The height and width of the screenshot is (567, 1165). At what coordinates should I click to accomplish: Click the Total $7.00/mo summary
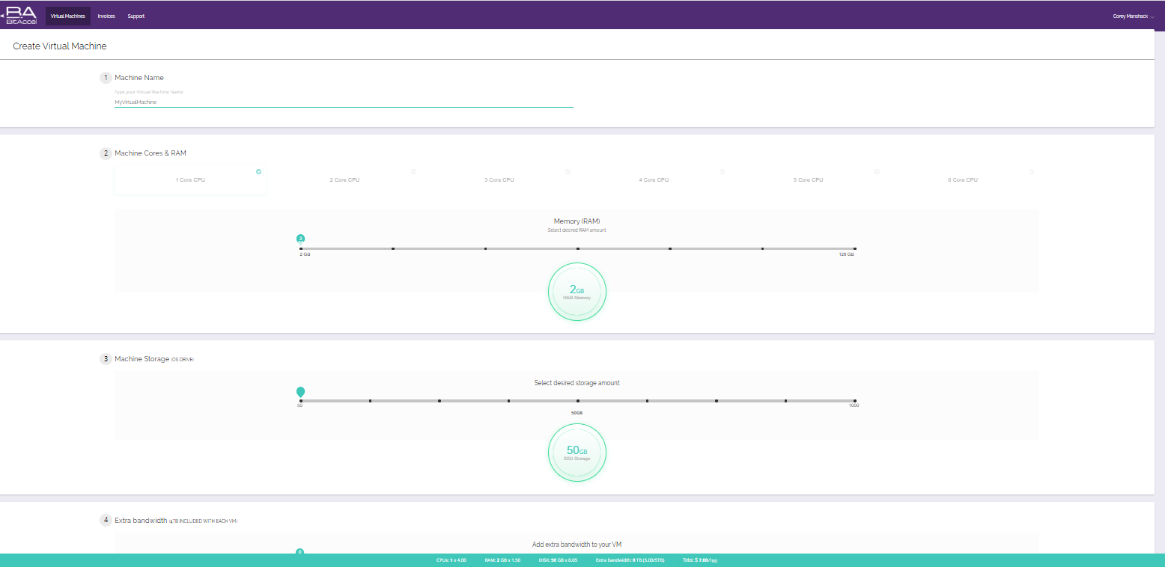click(x=700, y=560)
